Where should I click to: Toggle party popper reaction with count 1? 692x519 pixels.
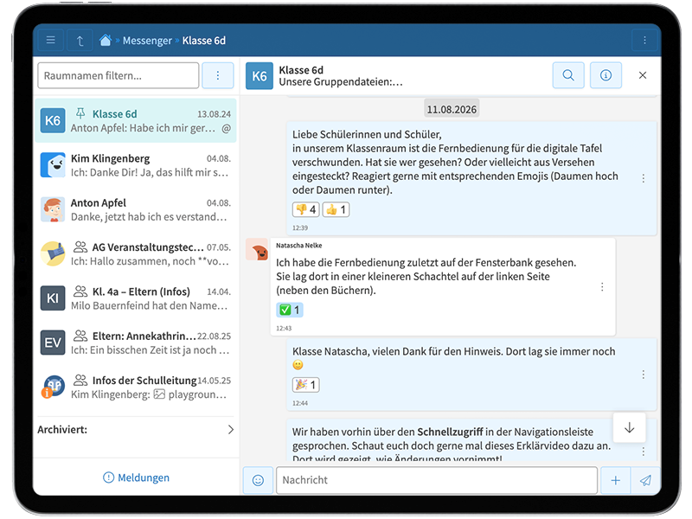point(306,385)
